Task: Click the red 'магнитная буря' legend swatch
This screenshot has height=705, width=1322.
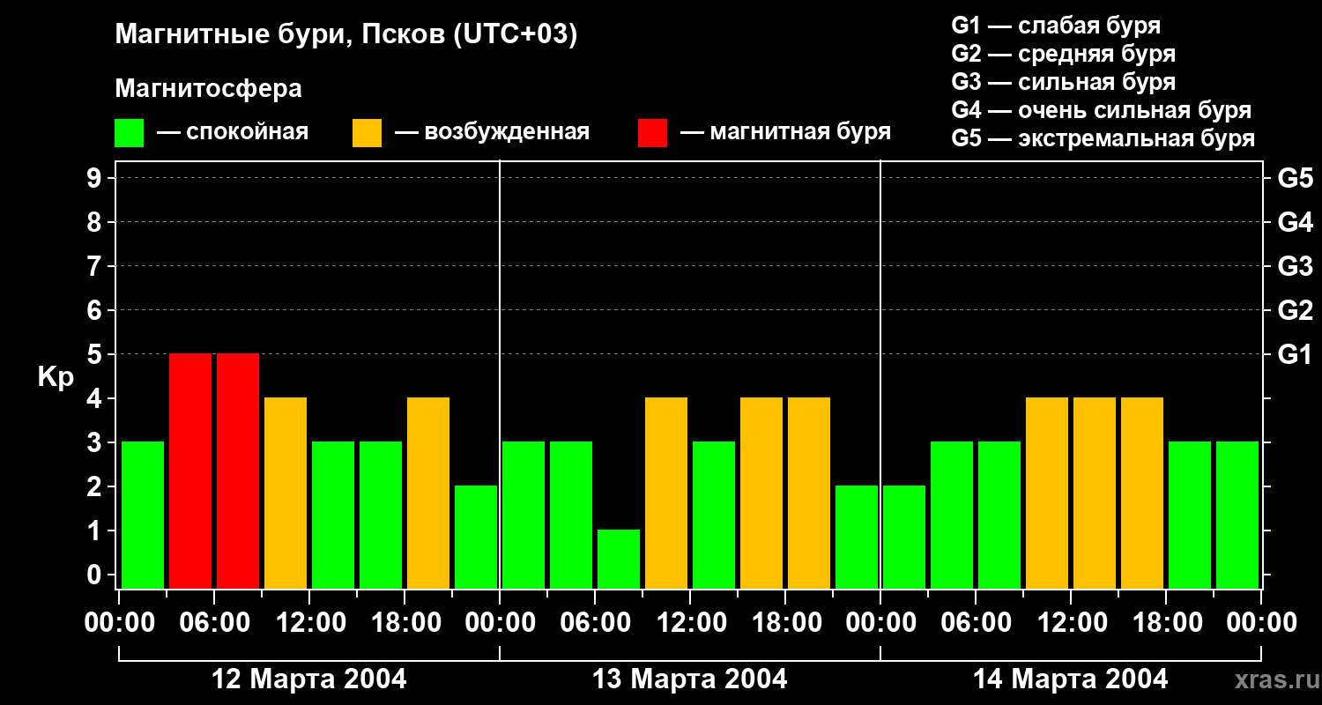Action: click(652, 133)
